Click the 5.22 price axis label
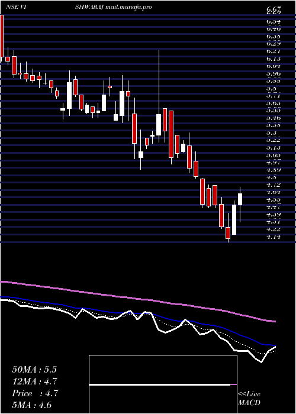The width and height of the screenshot is (296, 414). pyautogui.click(x=273, y=140)
